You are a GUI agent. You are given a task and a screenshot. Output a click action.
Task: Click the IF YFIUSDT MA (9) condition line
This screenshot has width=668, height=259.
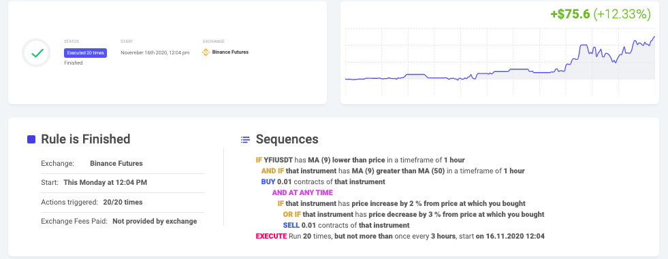coord(360,160)
